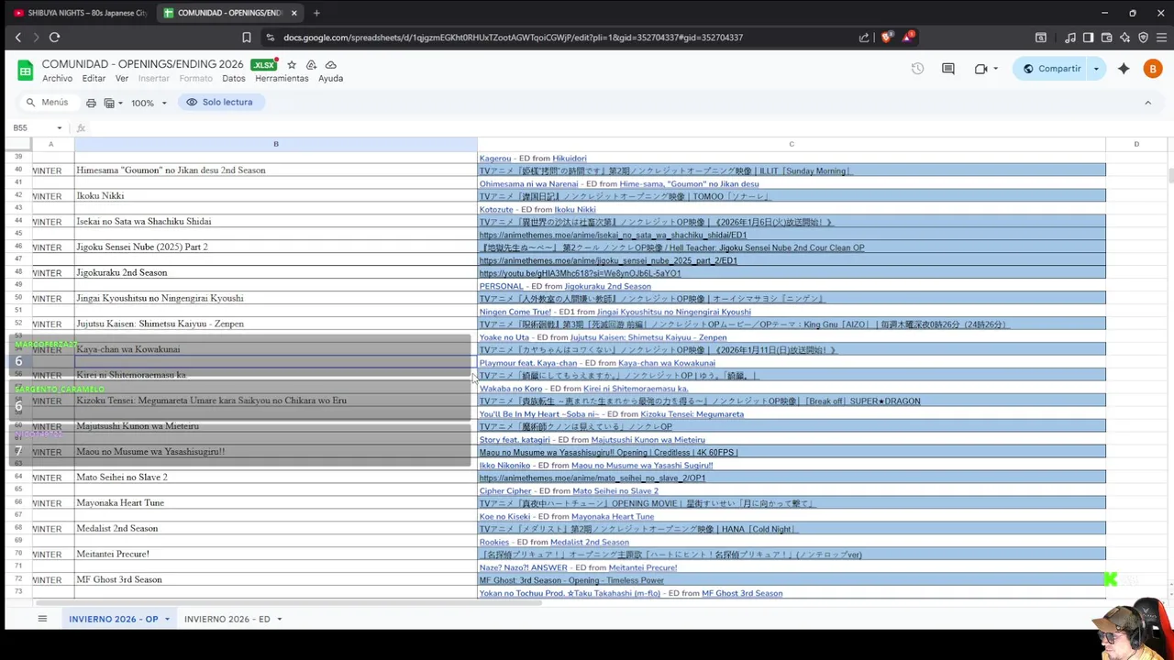This screenshot has height=660, width=1174.
Task: Start a Meet call camera icon
Action: (x=980, y=69)
